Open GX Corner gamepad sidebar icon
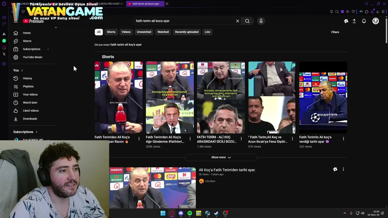The width and height of the screenshot is (388, 218). pyautogui.click(x=4, y=18)
